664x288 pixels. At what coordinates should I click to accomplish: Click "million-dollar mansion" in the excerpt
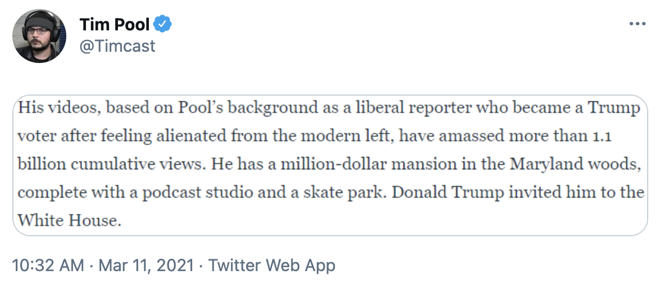tap(342, 164)
